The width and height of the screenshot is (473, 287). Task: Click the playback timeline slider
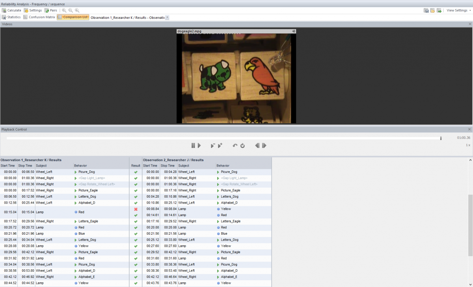[223, 138]
